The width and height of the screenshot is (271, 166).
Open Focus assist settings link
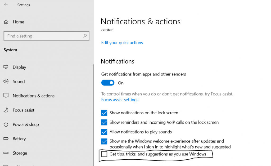(x=120, y=100)
